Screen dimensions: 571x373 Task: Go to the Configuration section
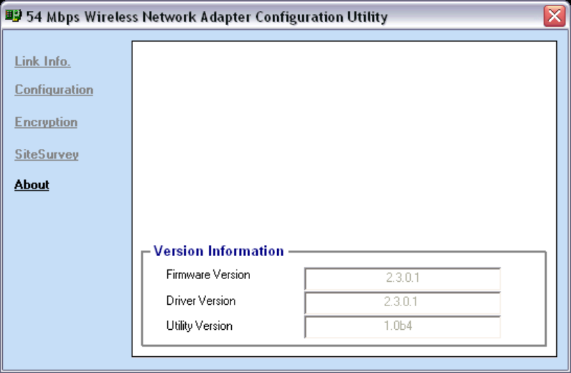(x=54, y=90)
